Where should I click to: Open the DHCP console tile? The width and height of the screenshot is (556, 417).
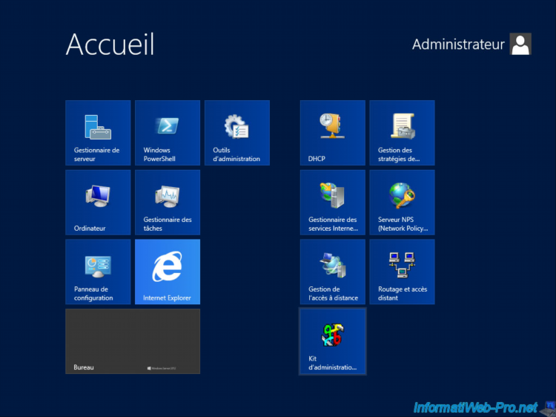click(333, 133)
